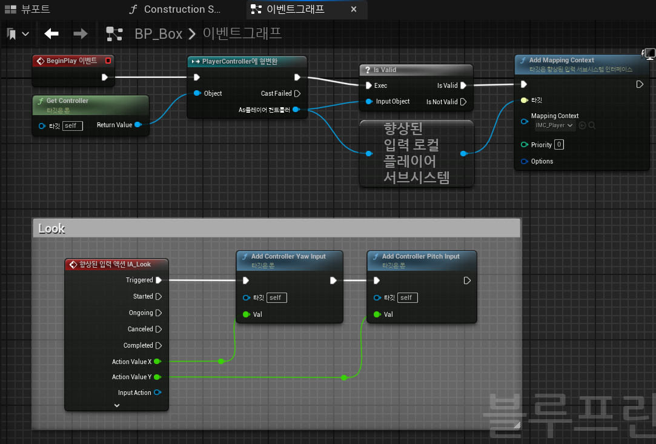Viewport: 656px width, 444px height.
Task: Click the graph icon on the 이벤트그래프 tab
Action: coord(256,9)
